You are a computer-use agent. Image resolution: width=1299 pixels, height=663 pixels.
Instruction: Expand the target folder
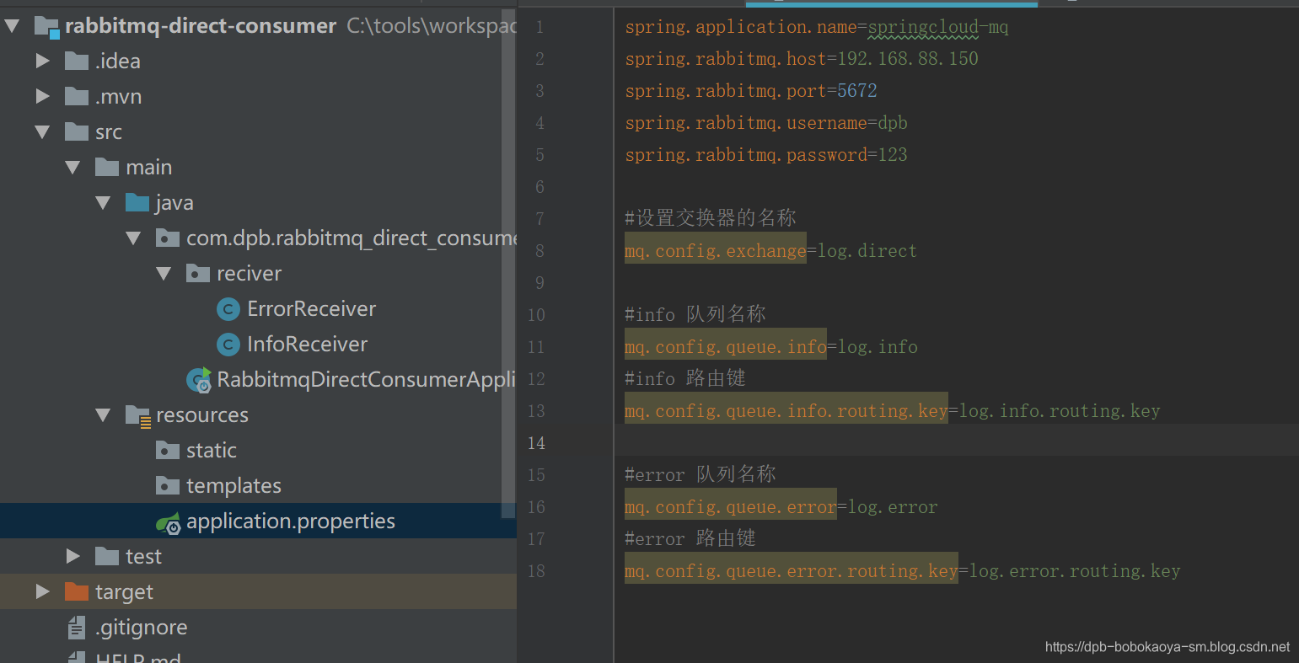[42, 592]
